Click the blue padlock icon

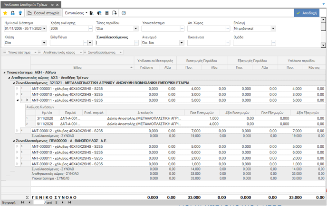[x=13, y=13]
